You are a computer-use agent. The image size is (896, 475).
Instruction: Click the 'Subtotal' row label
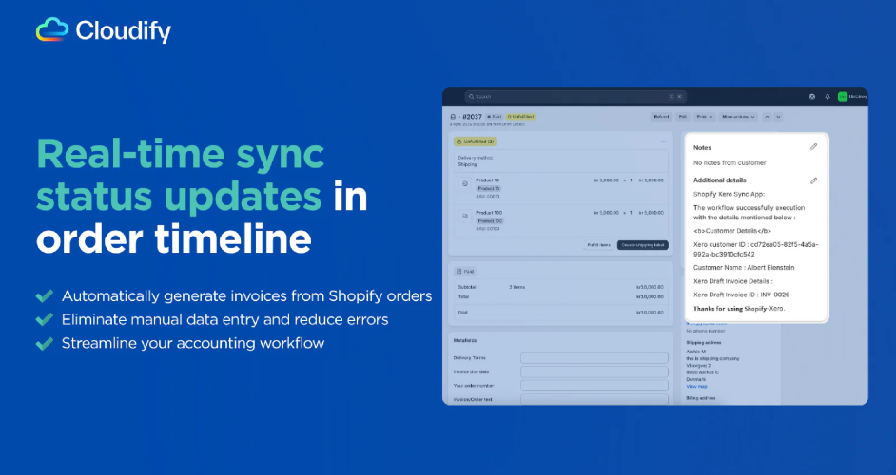(x=467, y=287)
